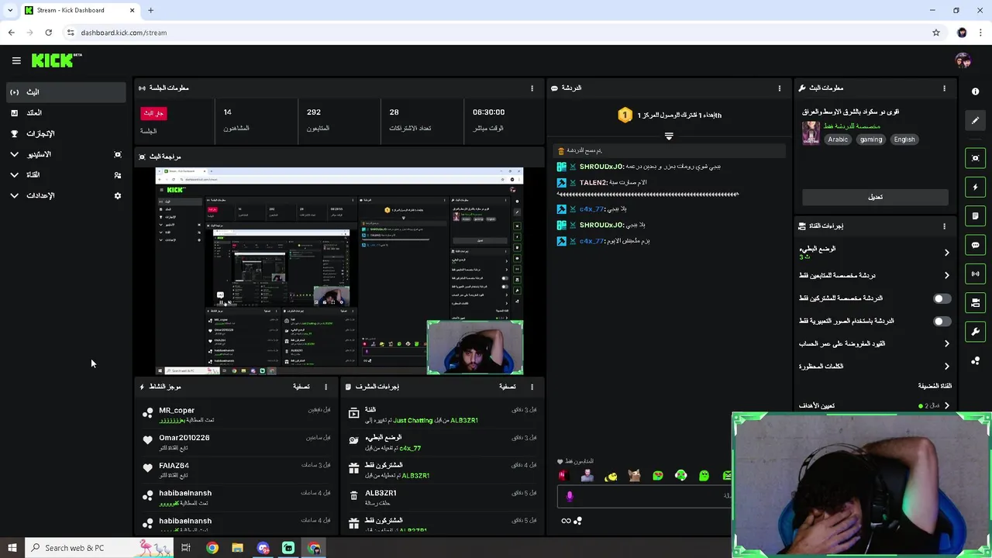This screenshot has height=558, width=992.
Task: Select العائد in the sidebar
Action: pos(65,113)
